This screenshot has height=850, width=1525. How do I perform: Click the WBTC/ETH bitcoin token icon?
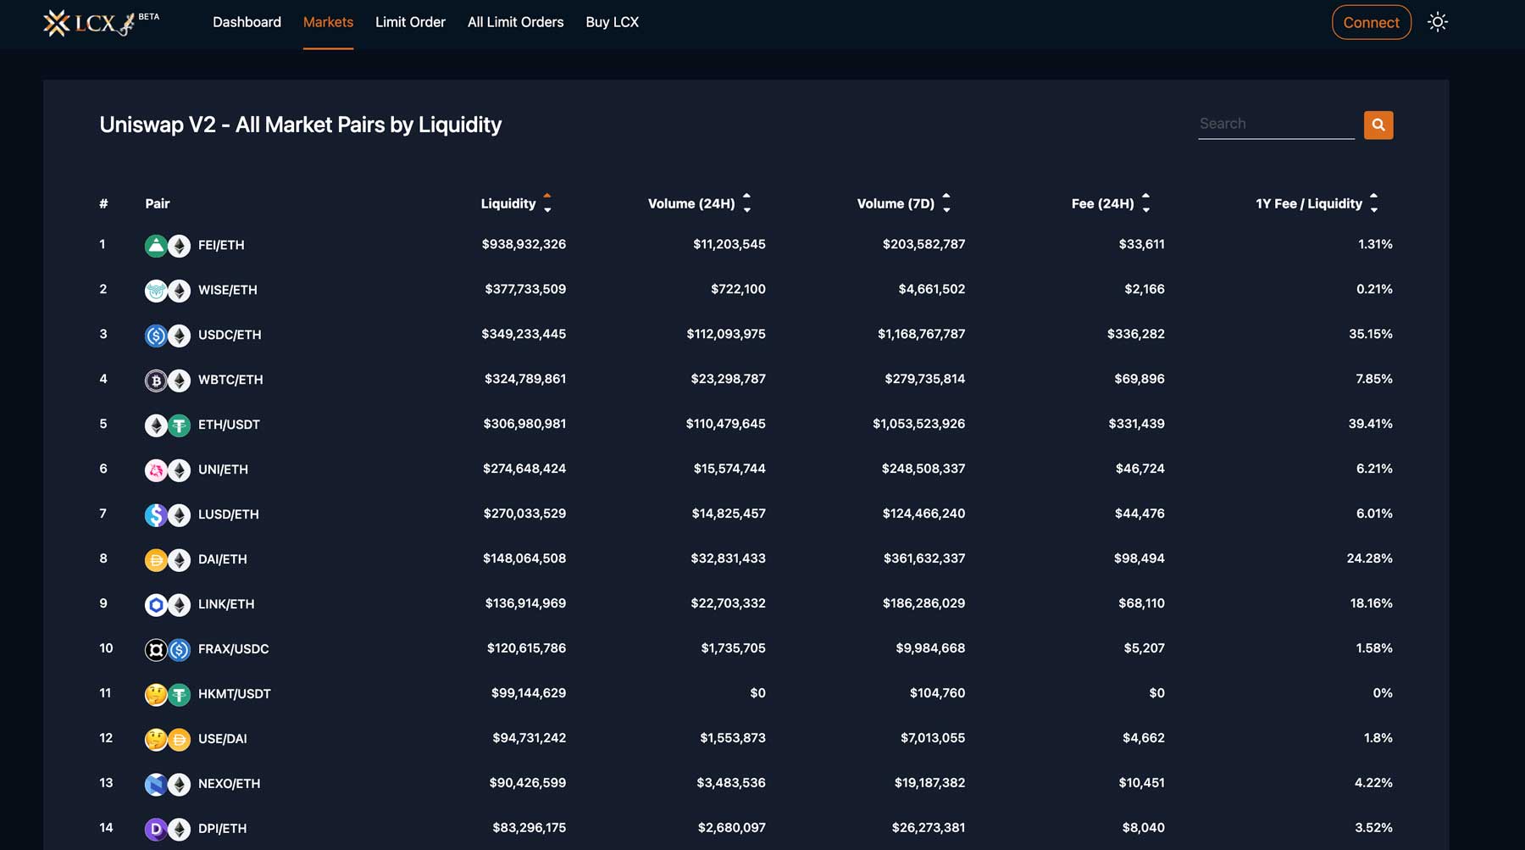pyautogui.click(x=156, y=381)
